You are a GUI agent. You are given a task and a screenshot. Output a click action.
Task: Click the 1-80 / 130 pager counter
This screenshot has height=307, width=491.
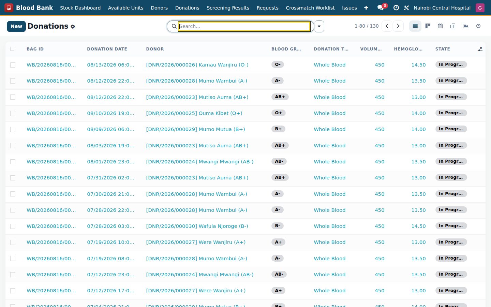(367, 26)
